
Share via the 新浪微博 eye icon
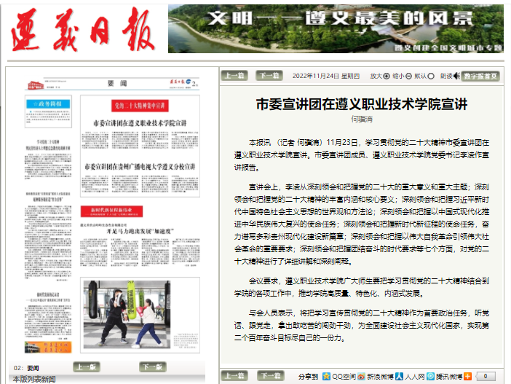pos(361,377)
